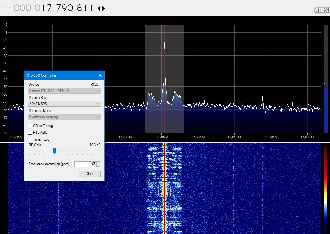330x234 pixels.
Task: Decrease frequency correction with down arrow
Action: coord(98,165)
